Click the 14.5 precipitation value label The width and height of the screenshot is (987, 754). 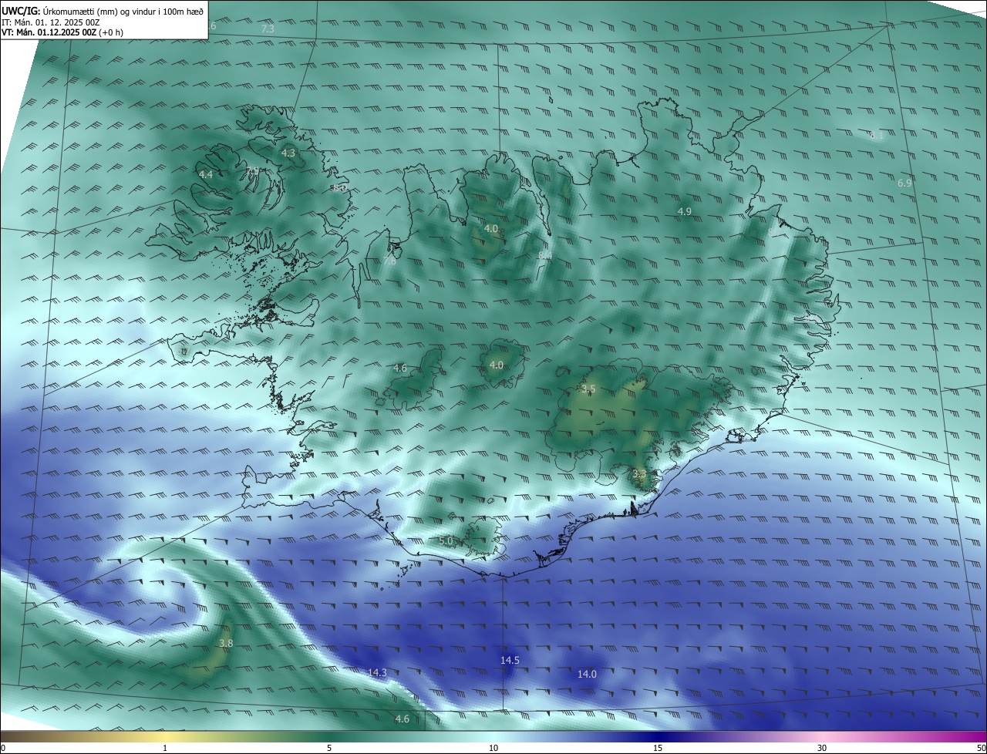pyautogui.click(x=510, y=661)
